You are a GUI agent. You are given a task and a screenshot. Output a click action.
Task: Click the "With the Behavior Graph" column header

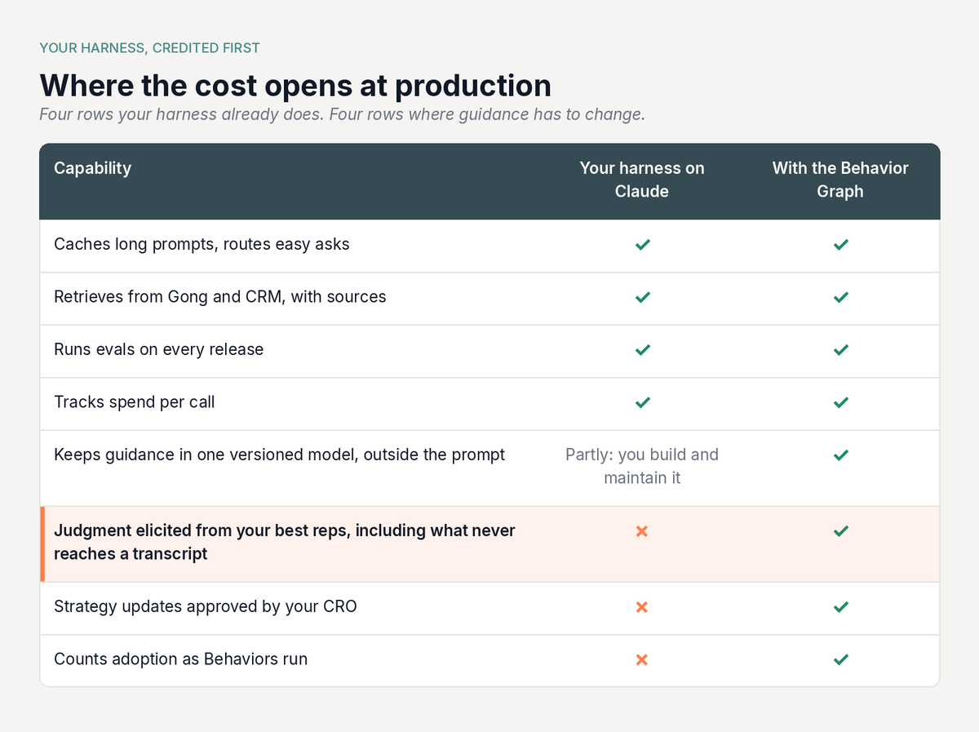pos(840,180)
